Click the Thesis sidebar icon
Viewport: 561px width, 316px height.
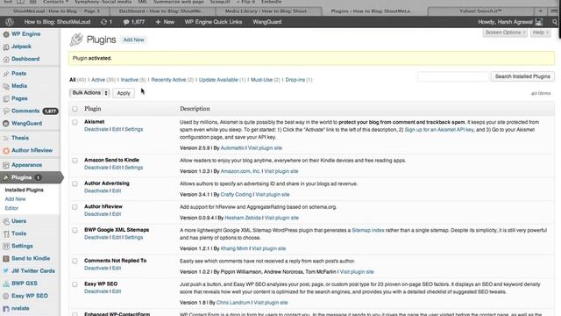[x=6, y=138]
